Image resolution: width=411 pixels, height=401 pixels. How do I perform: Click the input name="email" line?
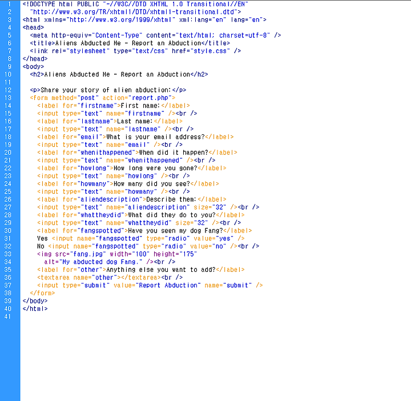(x=110, y=145)
